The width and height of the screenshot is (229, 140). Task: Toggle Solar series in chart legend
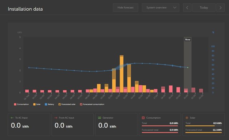37,104
